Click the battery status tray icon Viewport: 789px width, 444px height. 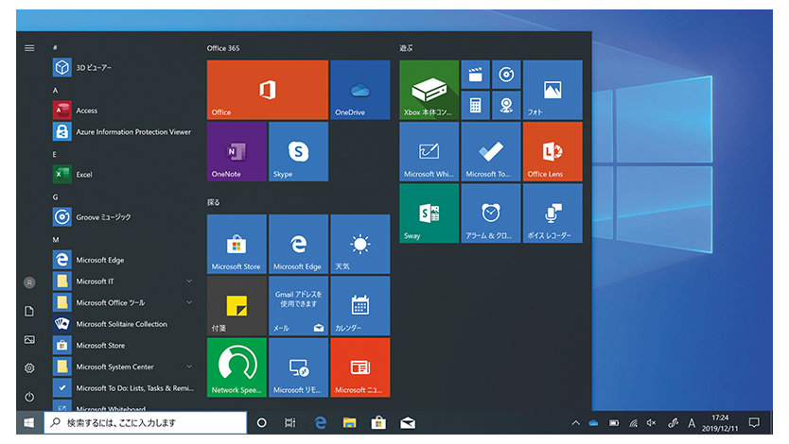point(614,423)
